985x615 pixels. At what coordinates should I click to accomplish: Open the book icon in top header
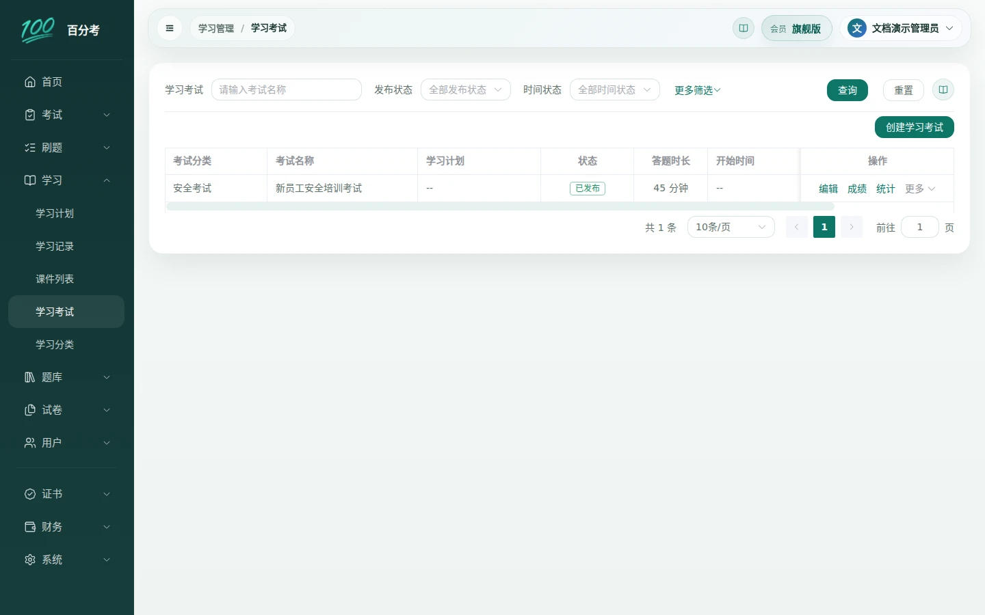tap(744, 28)
